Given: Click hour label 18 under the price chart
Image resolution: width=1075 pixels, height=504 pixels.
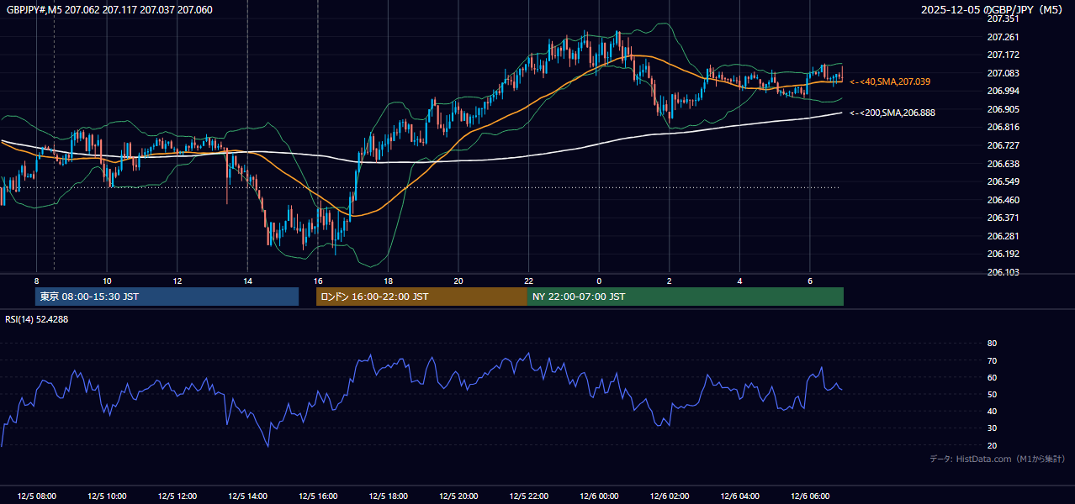Looking at the screenshot, I should coord(388,281).
